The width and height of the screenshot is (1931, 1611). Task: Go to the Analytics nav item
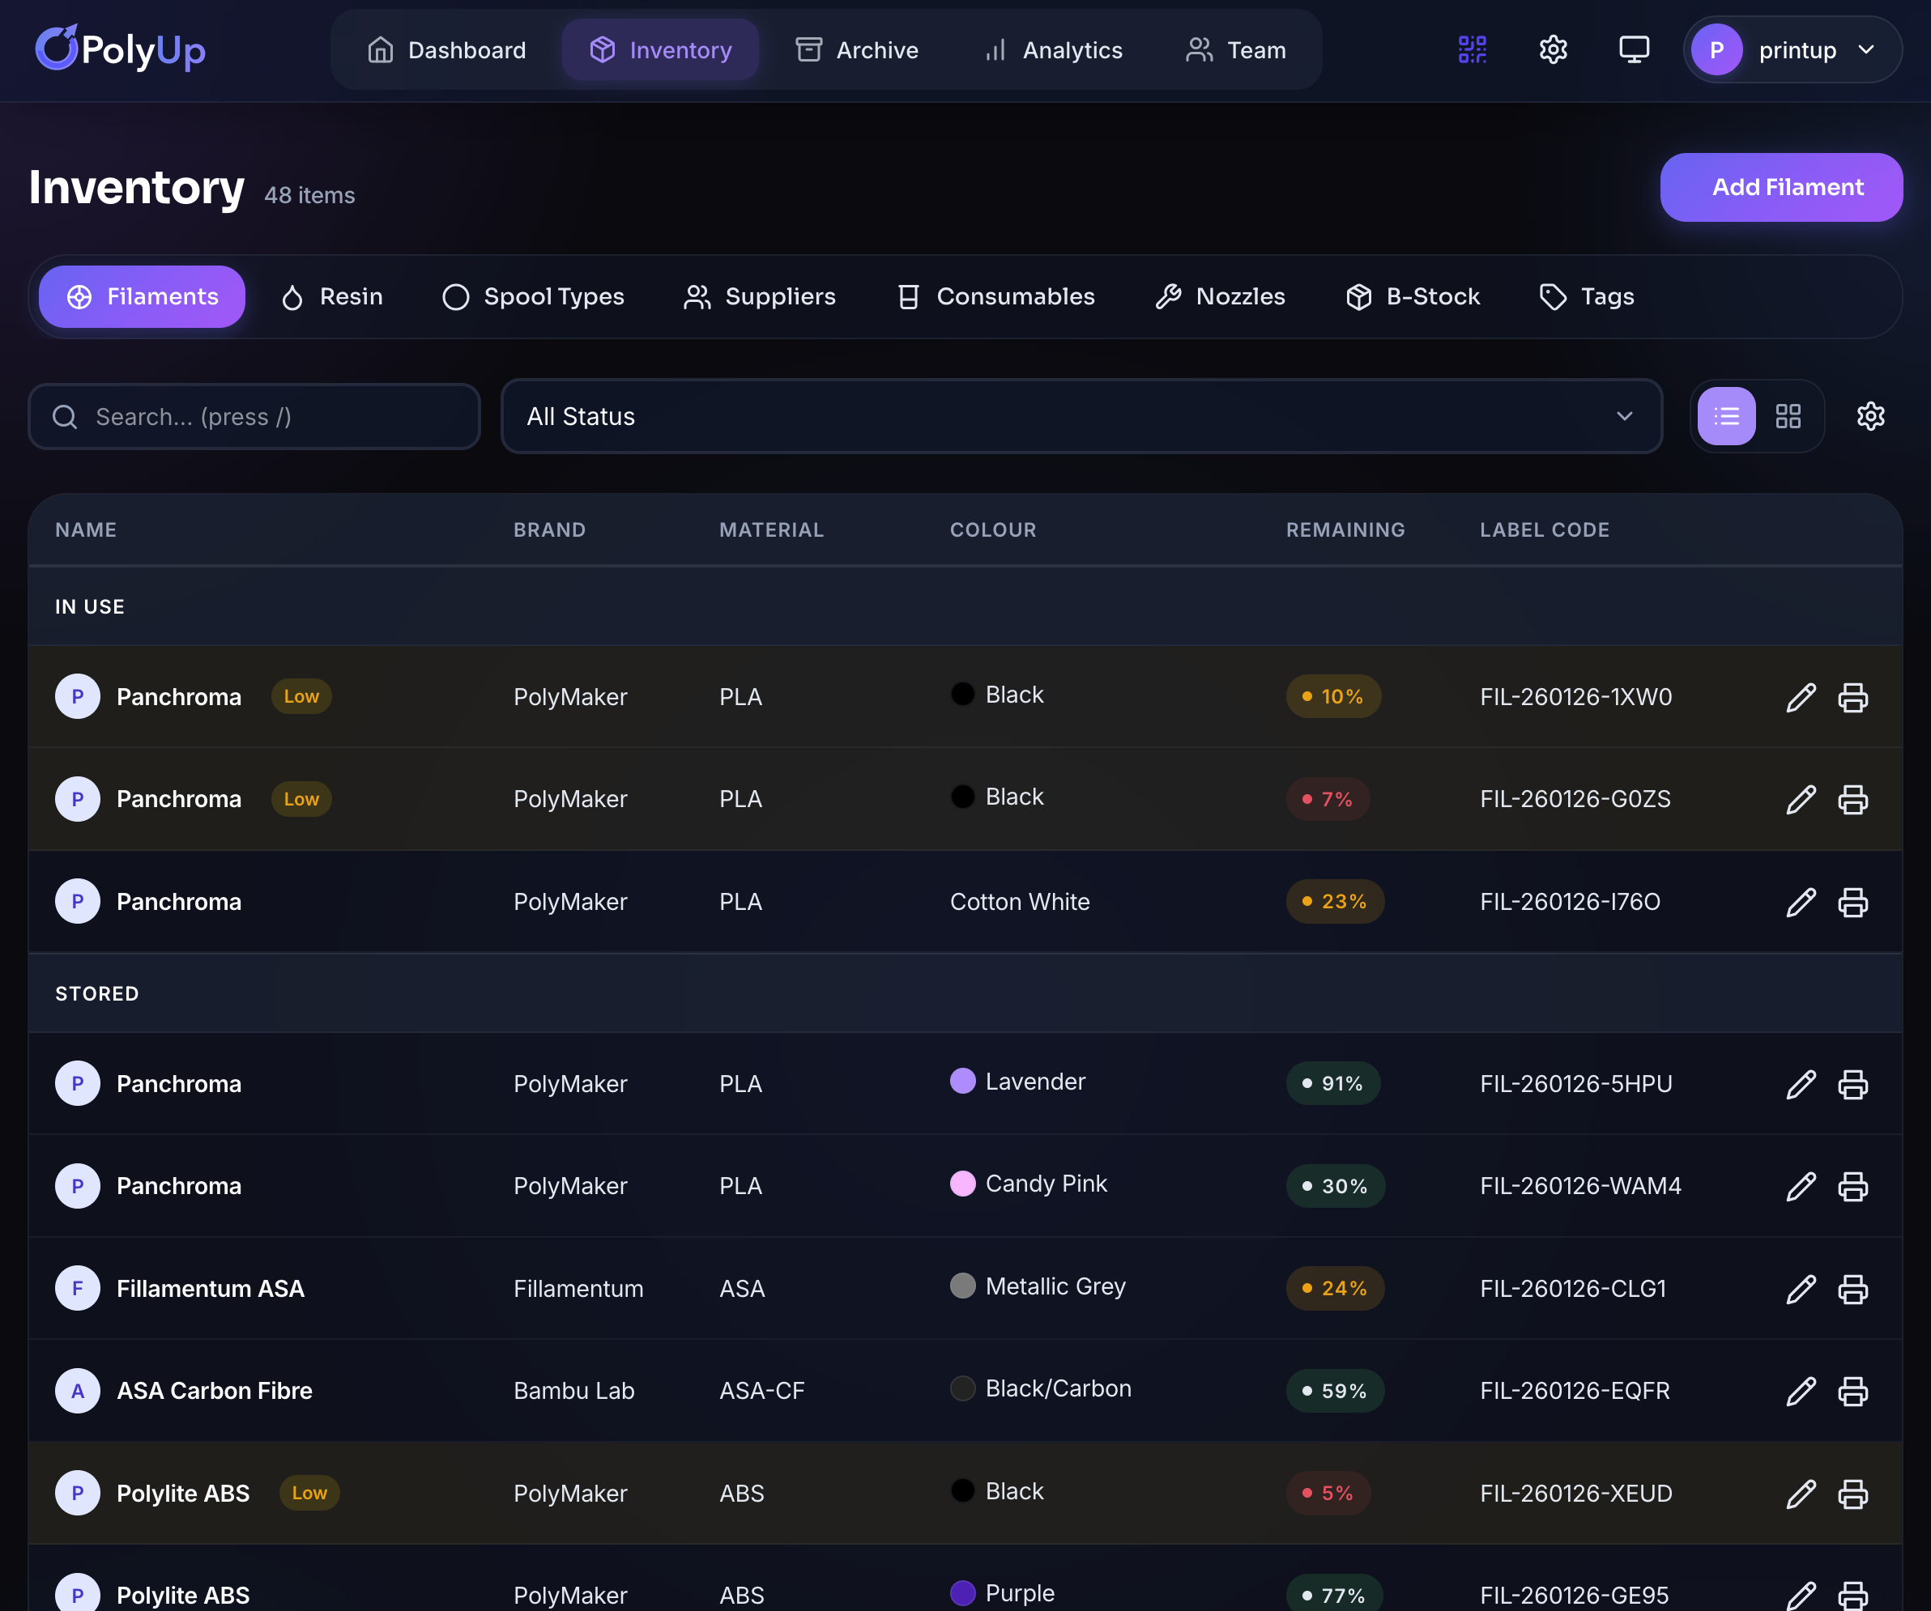tap(1053, 49)
